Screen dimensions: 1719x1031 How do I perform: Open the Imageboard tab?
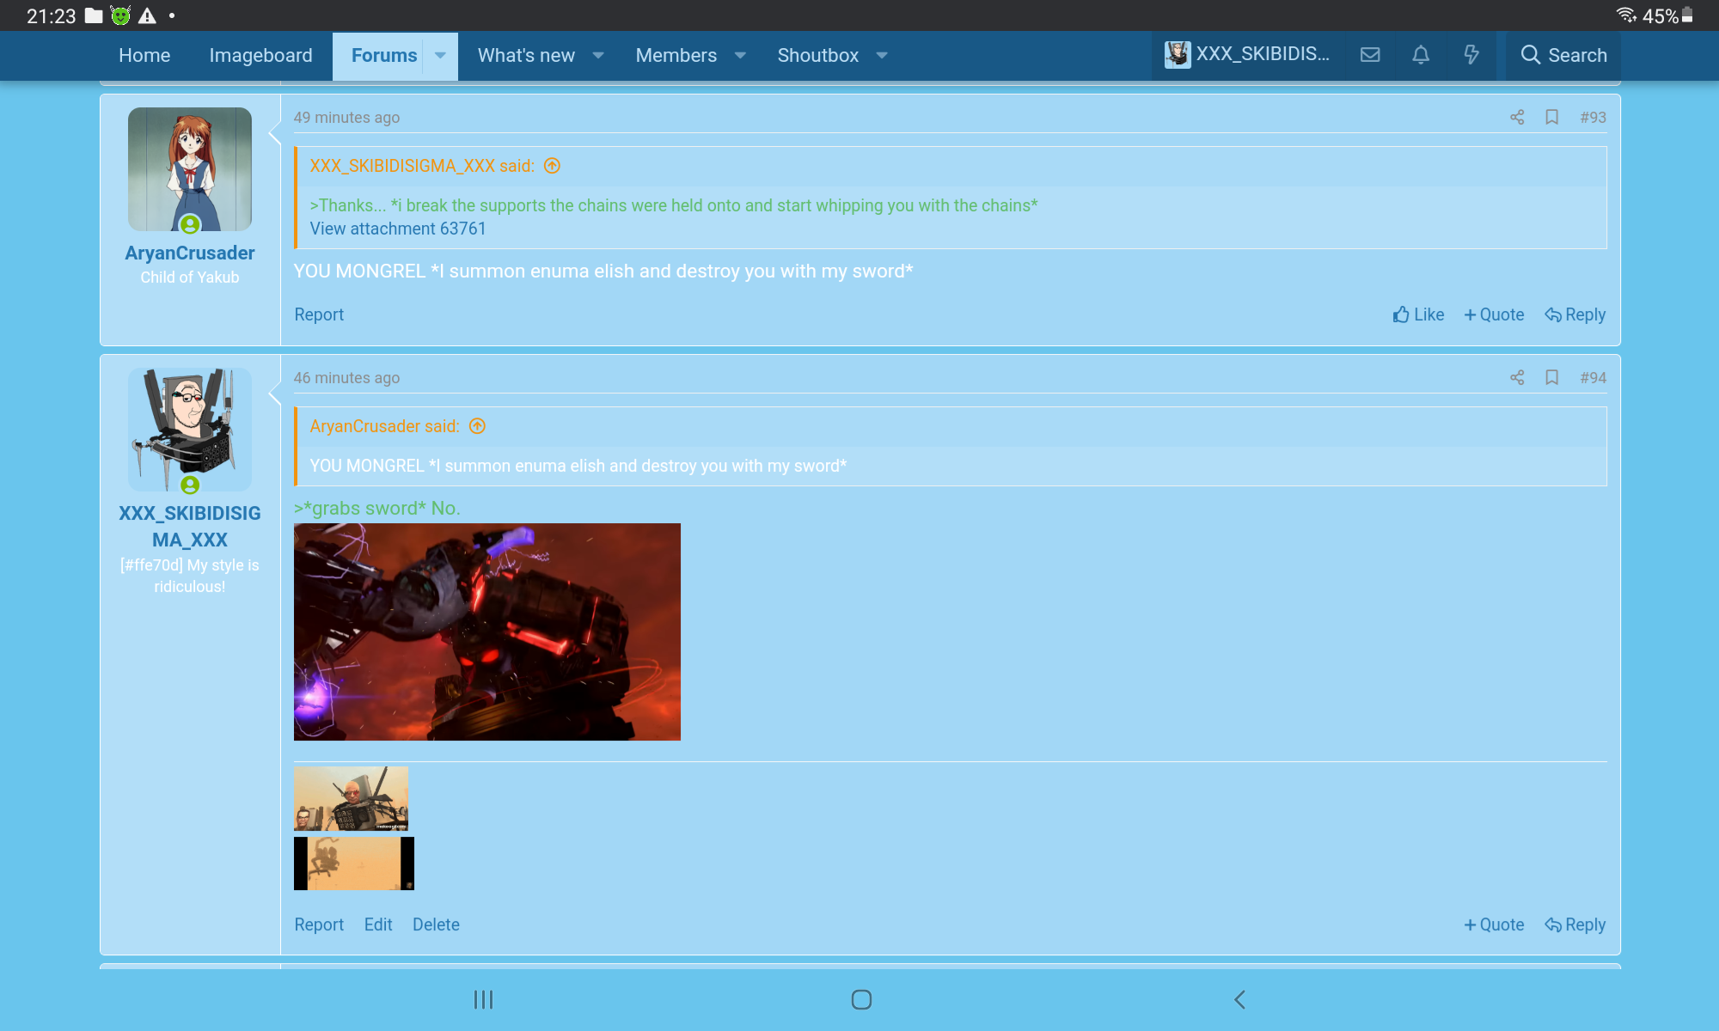point(260,56)
